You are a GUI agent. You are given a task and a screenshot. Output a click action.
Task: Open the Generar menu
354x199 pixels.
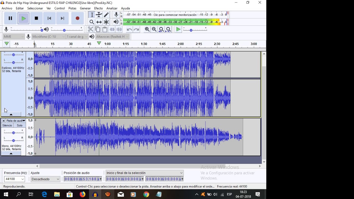85,8
